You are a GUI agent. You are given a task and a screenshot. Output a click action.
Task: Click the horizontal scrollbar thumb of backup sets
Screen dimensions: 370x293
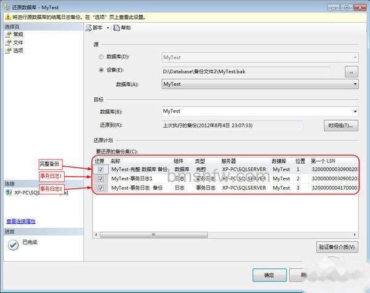(154, 235)
